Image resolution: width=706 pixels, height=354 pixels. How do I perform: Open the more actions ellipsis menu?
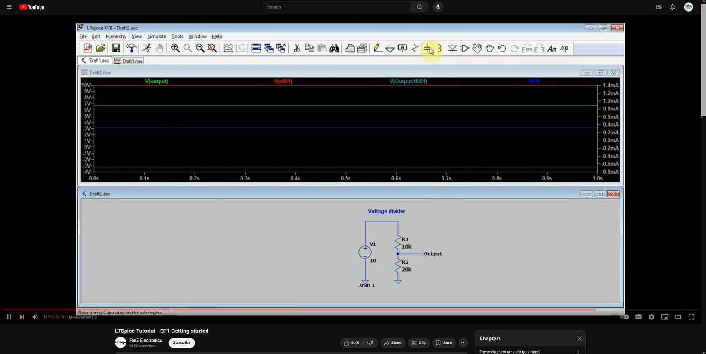[463, 343]
